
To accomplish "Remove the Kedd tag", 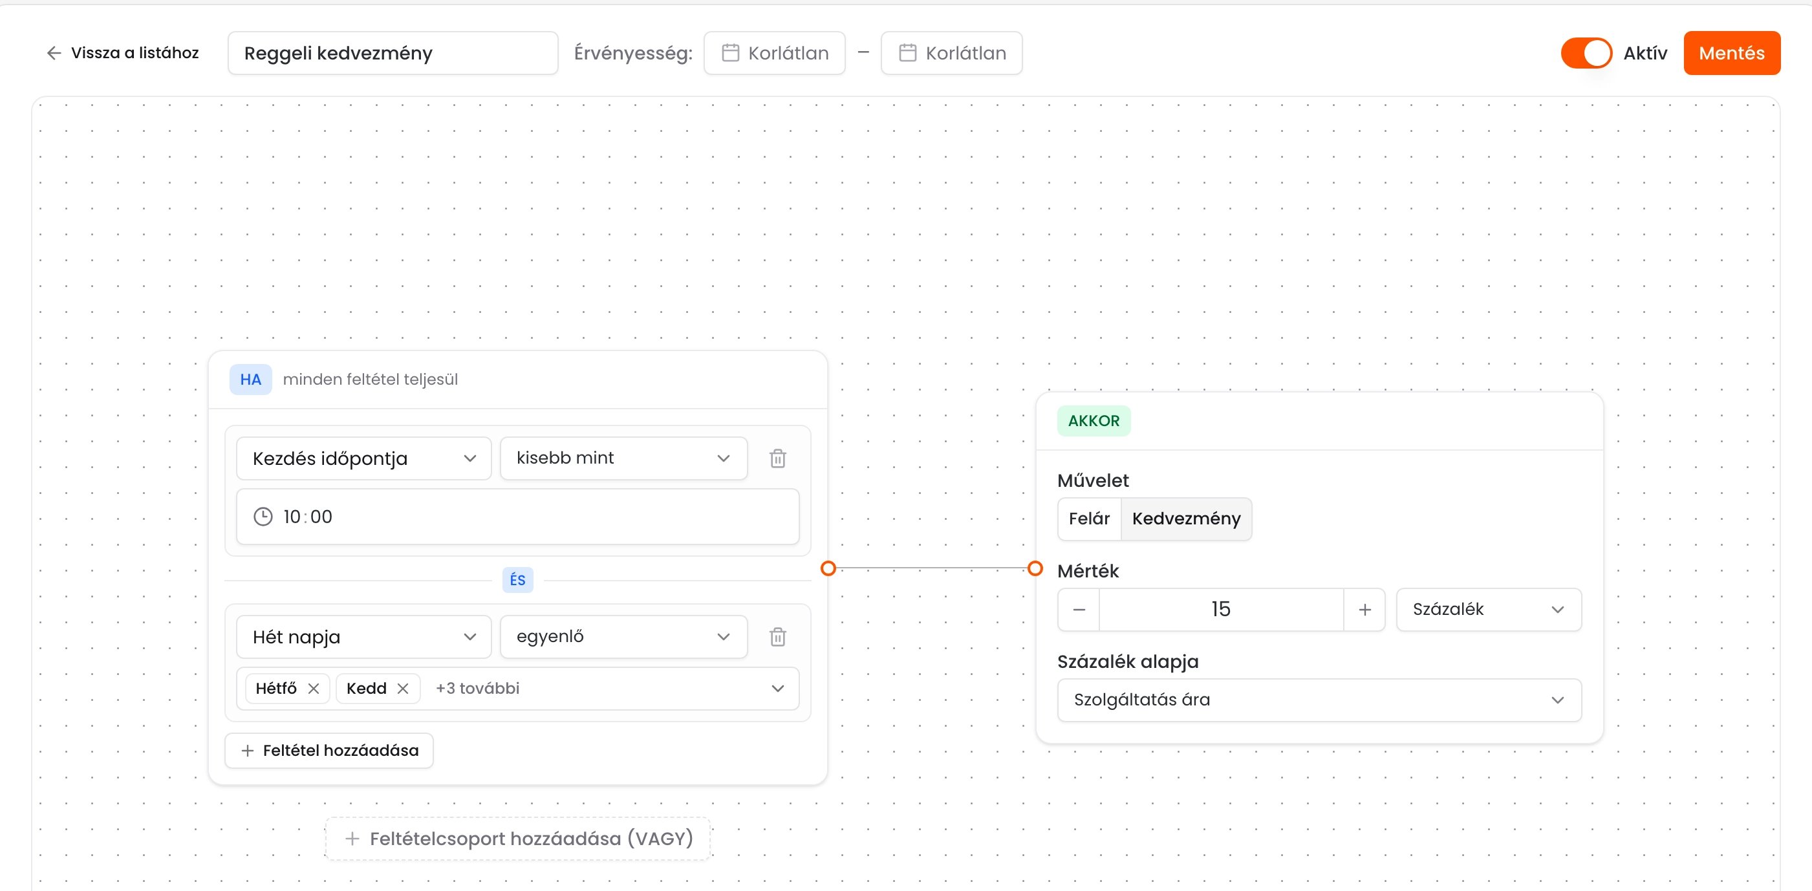I will (x=403, y=689).
